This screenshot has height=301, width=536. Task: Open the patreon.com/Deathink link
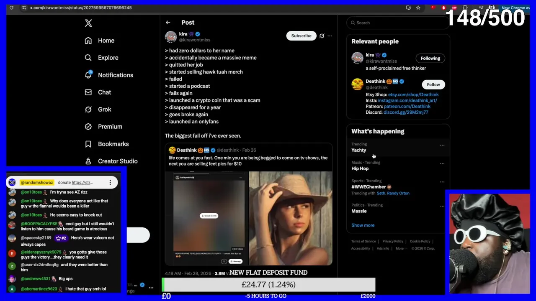point(407,107)
